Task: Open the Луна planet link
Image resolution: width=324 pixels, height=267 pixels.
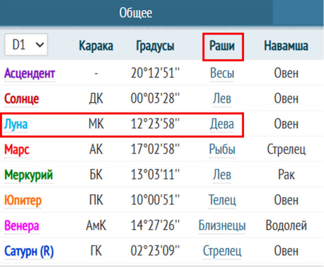Action: click(16, 124)
